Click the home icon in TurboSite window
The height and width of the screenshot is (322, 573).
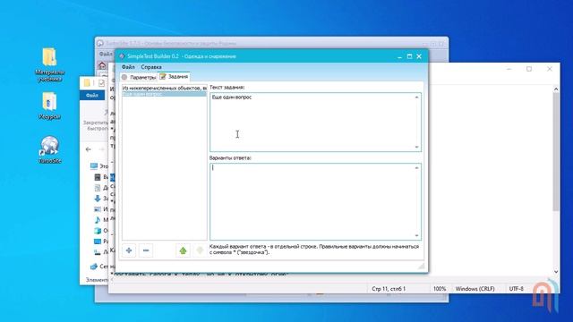(x=102, y=65)
